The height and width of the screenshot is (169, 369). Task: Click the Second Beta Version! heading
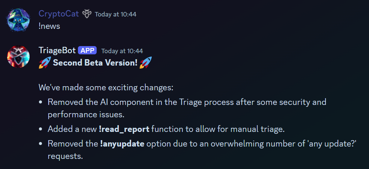(x=95, y=63)
